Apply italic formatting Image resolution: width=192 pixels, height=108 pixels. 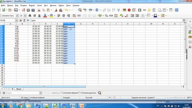click(34, 16)
